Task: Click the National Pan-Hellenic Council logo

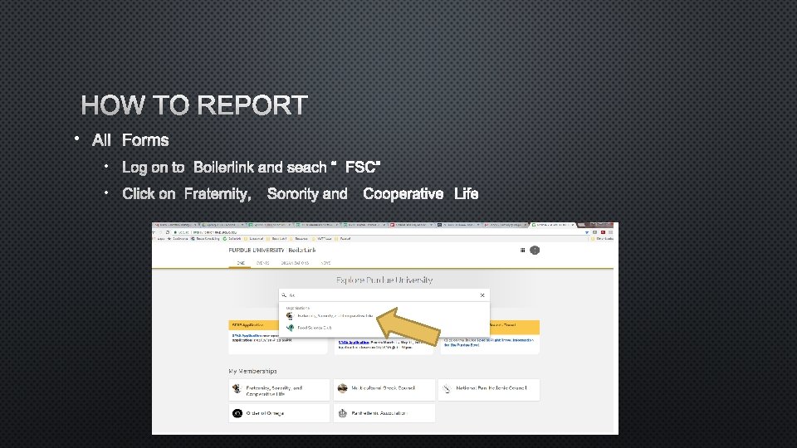Action: click(x=447, y=388)
